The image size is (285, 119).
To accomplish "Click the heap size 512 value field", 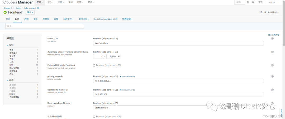I will pos(100,56).
